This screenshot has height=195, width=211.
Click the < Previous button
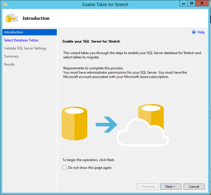147,187
